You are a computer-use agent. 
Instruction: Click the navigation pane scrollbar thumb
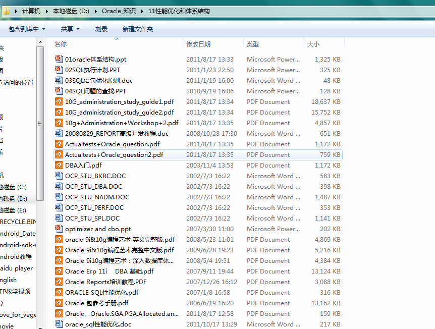pyautogui.click(x=40, y=124)
